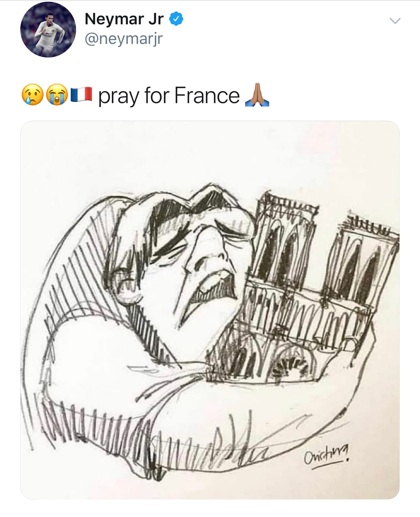The height and width of the screenshot is (517, 420).
Task: Expand the tweet options chevron
Action: pyautogui.click(x=395, y=21)
